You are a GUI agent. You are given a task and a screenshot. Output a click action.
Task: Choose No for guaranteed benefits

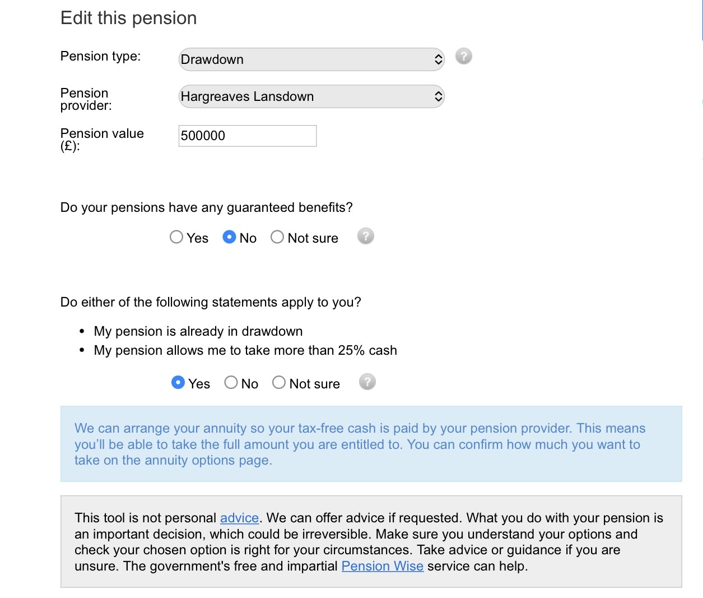pyautogui.click(x=229, y=237)
